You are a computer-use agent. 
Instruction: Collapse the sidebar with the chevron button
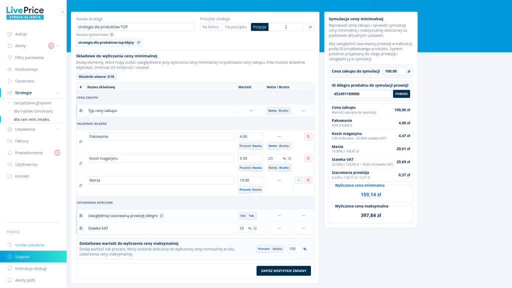(x=62, y=12)
